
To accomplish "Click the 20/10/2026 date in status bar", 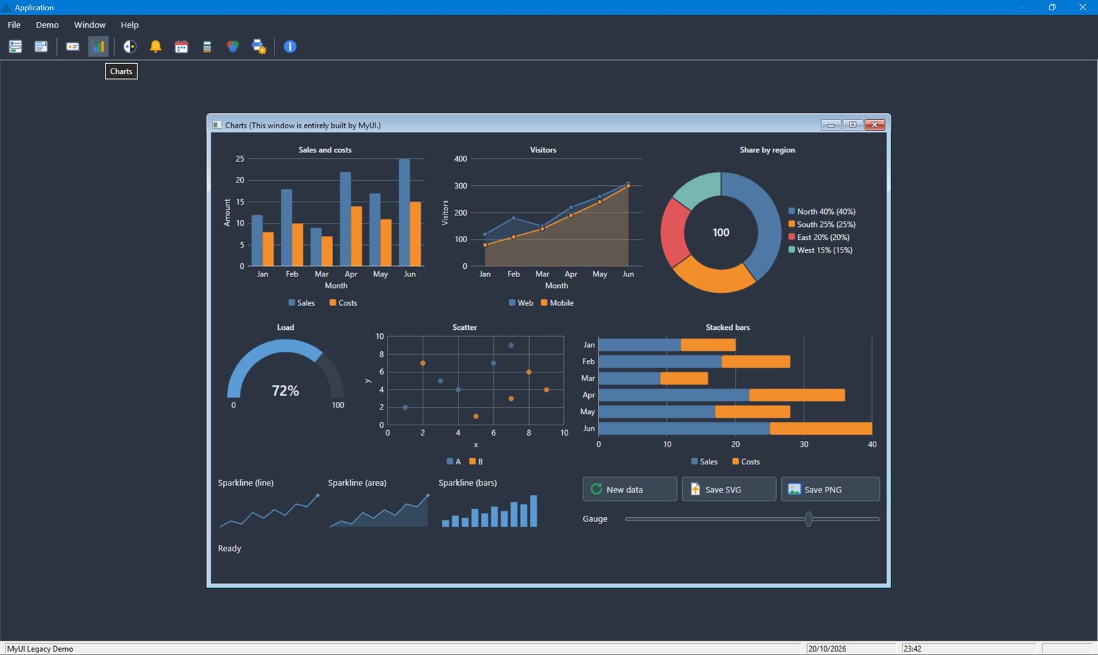I will point(827,649).
